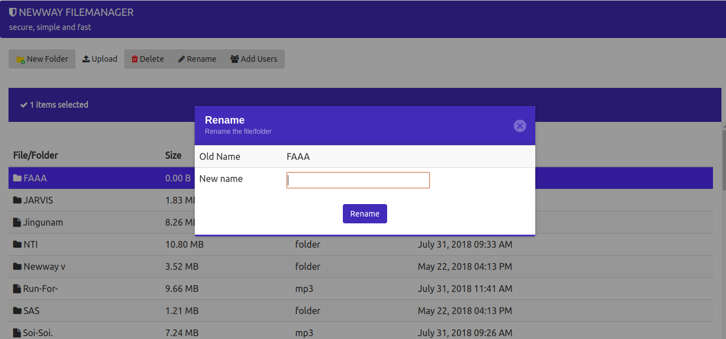The height and width of the screenshot is (339, 726).
Task: Click the 1 items selected text
Action: (x=59, y=105)
